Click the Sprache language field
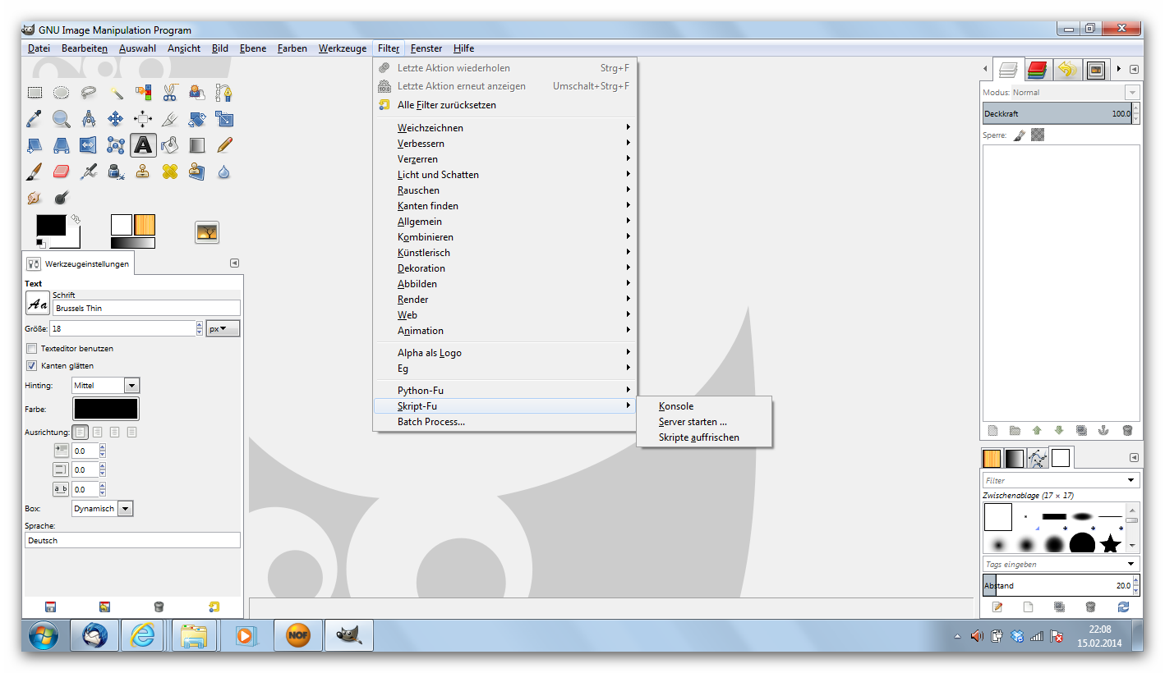The height and width of the screenshot is (673, 1165). [132, 541]
